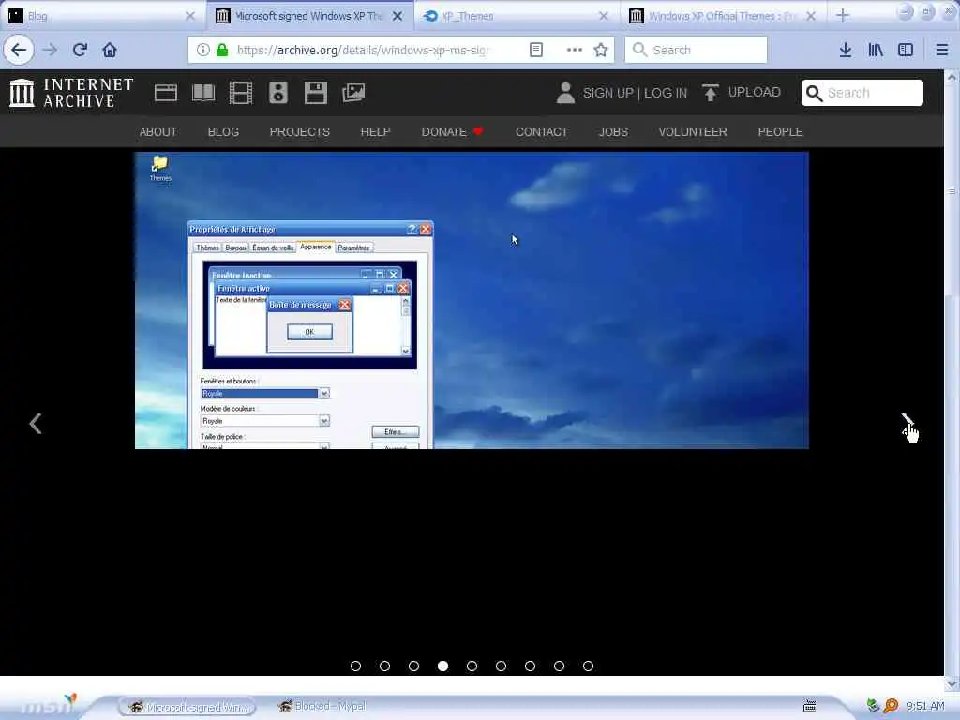Viewport: 960px width, 720px height.
Task: Click the user avatar icon
Action: click(x=565, y=93)
